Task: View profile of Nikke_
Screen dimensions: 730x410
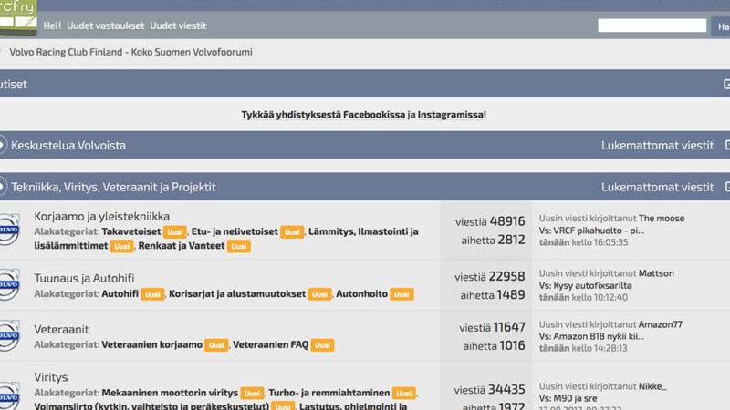Action: 652,386
